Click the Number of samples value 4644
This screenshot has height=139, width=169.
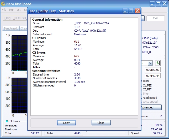click(77, 78)
